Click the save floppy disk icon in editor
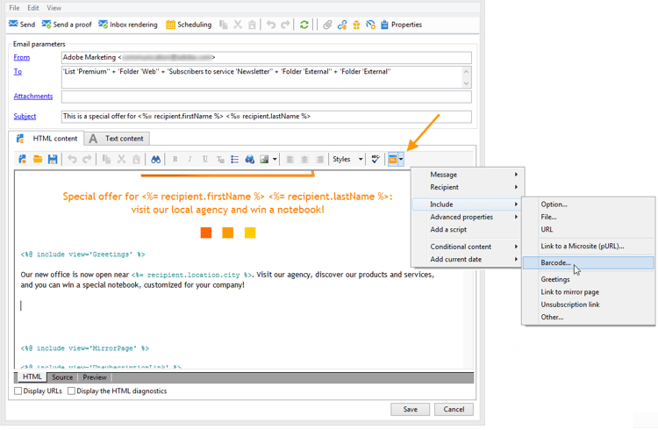This screenshot has width=658, height=430. tap(53, 160)
